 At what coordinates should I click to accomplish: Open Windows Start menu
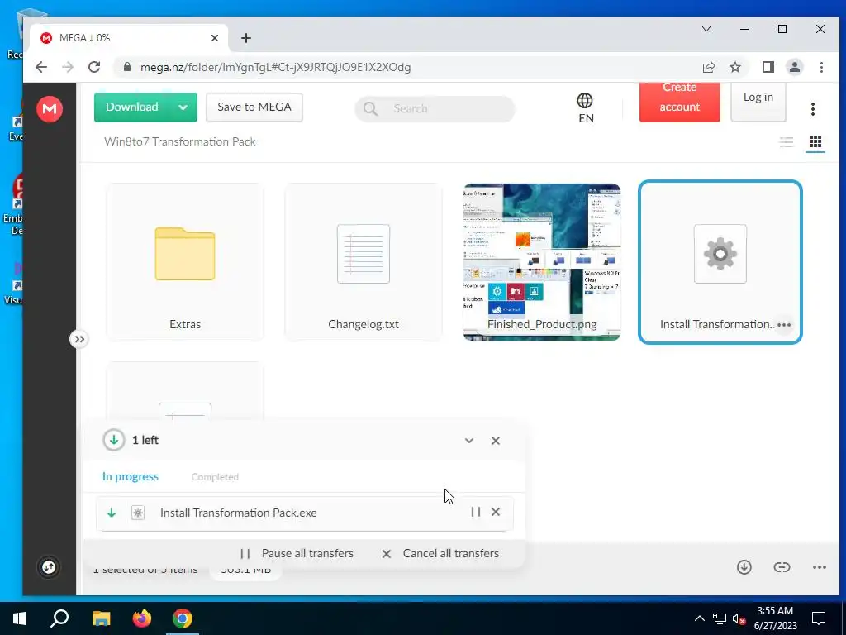coord(20,618)
